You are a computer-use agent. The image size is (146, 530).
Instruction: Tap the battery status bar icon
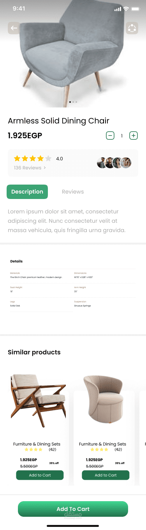(135, 9)
